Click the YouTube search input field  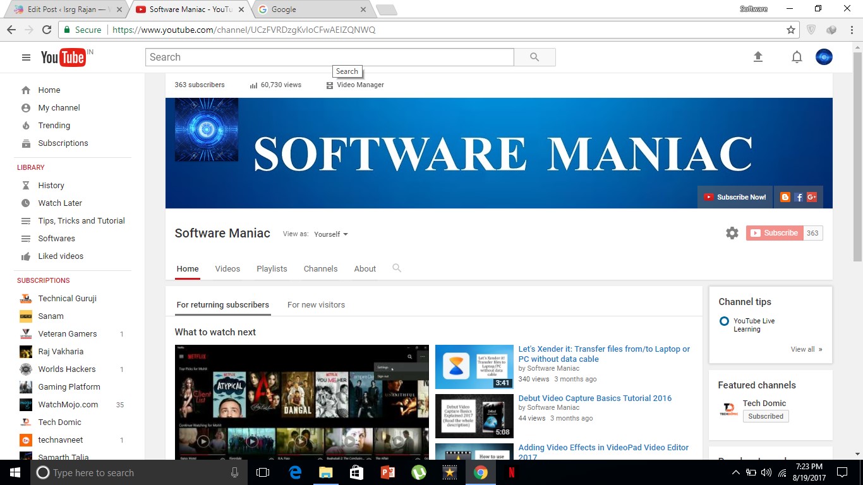point(330,57)
